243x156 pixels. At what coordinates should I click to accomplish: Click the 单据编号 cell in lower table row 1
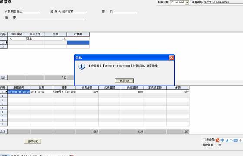pos(19,92)
